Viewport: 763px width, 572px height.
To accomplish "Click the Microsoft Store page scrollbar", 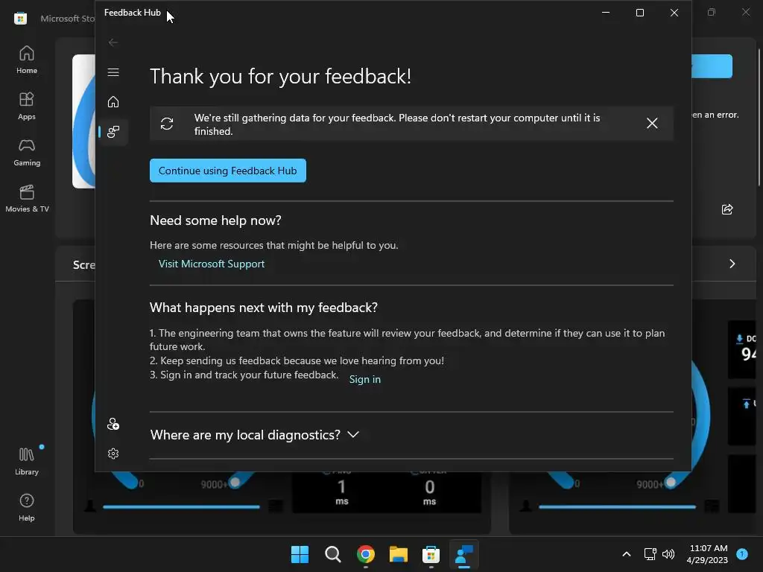I will point(759,117).
